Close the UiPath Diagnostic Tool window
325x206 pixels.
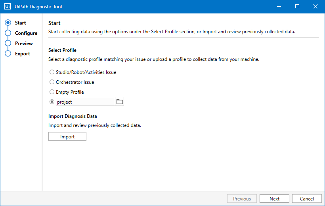[315, 7]
